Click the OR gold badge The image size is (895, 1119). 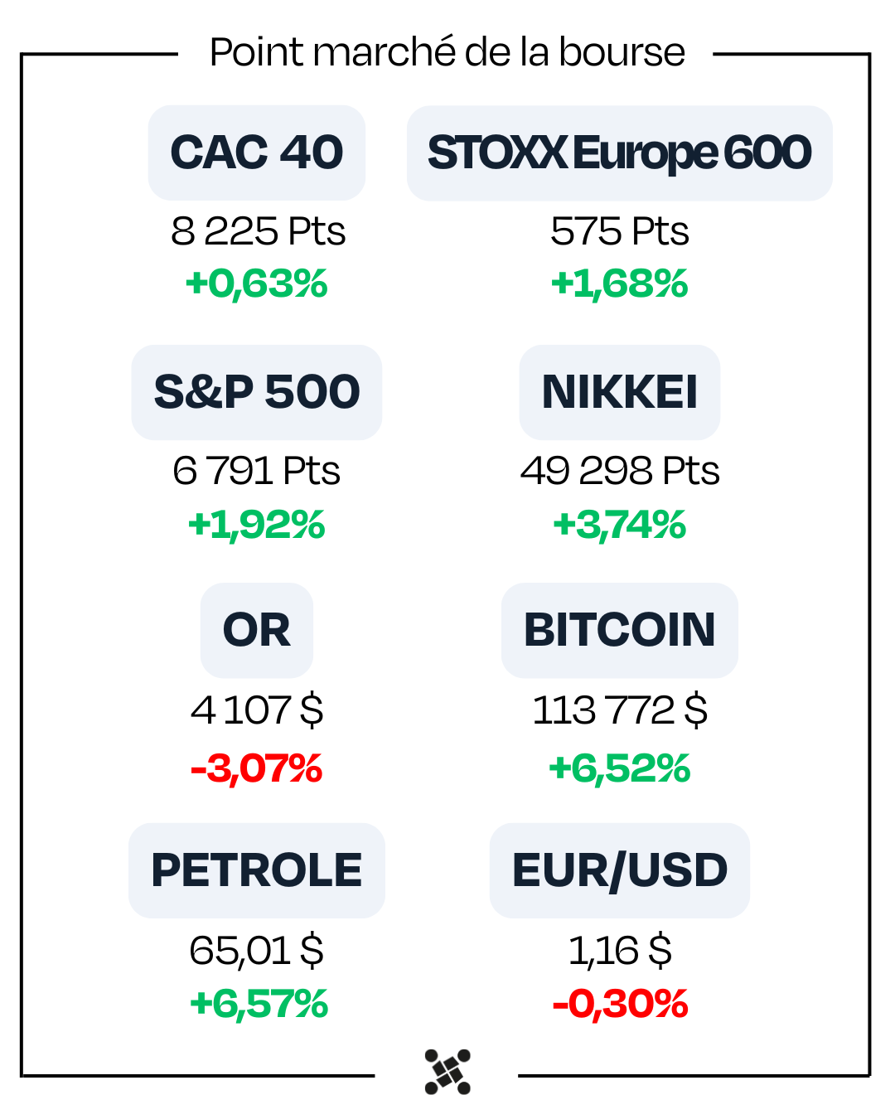point(257,630)
